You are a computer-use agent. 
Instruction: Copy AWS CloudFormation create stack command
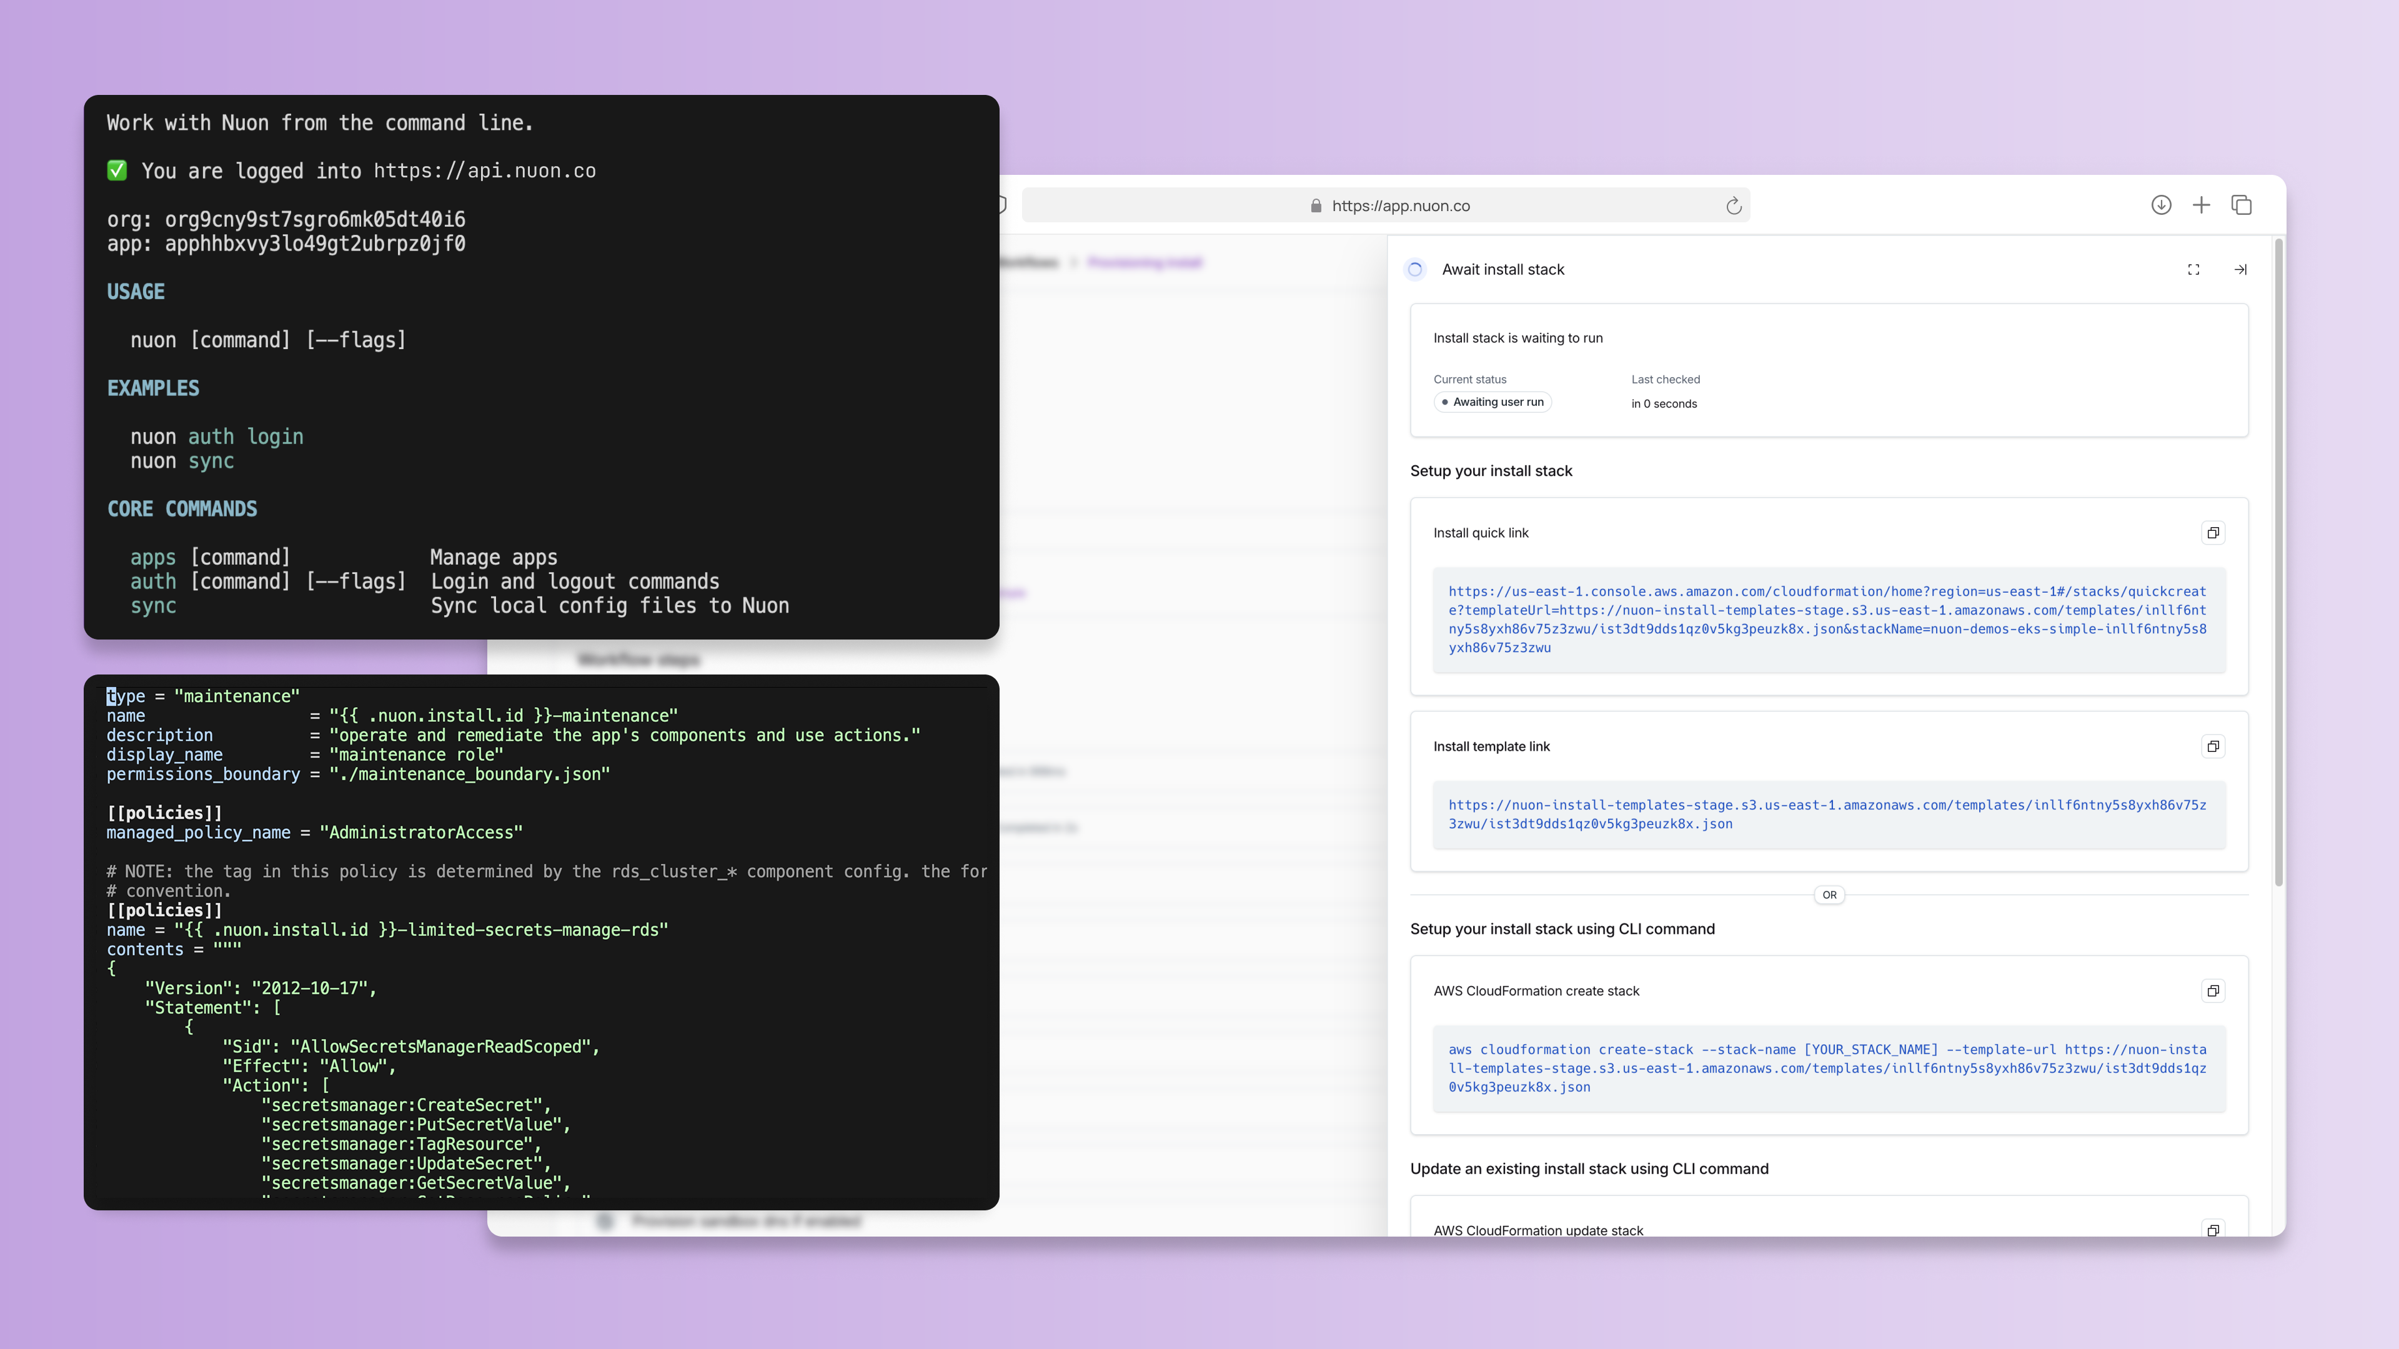(x=2213, y=991)
